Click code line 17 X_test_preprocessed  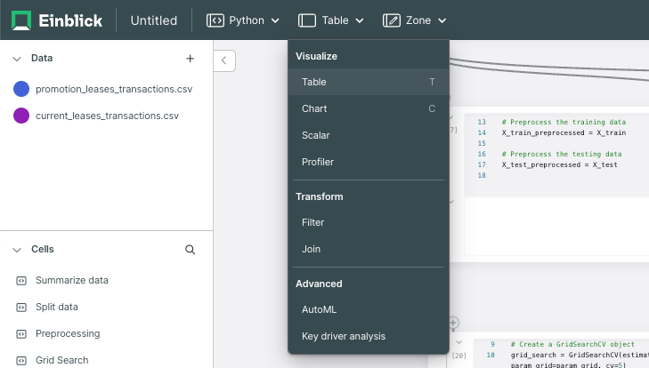(560, 164)
